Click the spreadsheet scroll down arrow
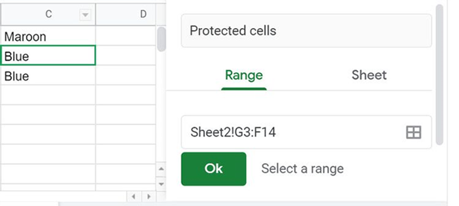The width and height of the screenshot is (459, 206). (x=161, y=184)
